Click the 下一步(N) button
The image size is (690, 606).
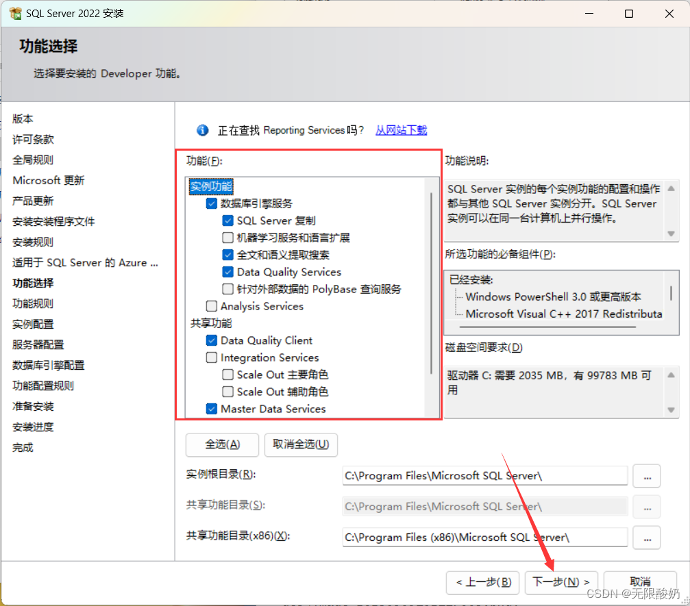point(561,582)
